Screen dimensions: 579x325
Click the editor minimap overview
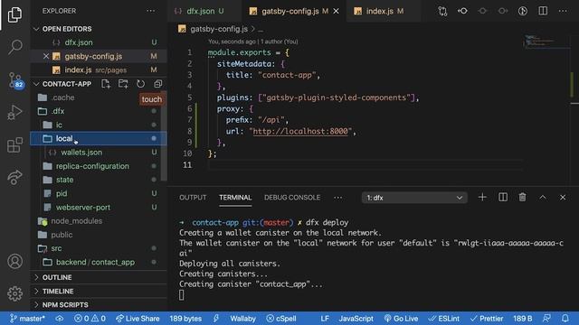(x=546, y=41)
